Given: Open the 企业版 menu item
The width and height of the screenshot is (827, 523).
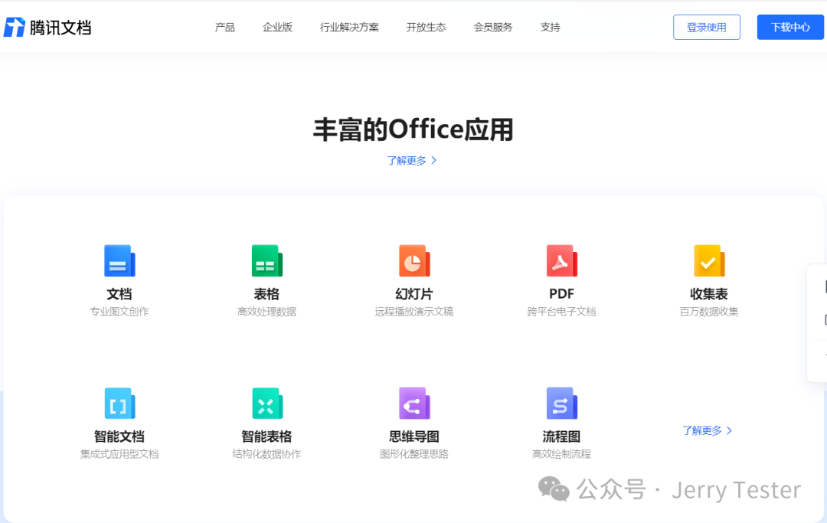Looking at the screenshot, I should point(277,28).
